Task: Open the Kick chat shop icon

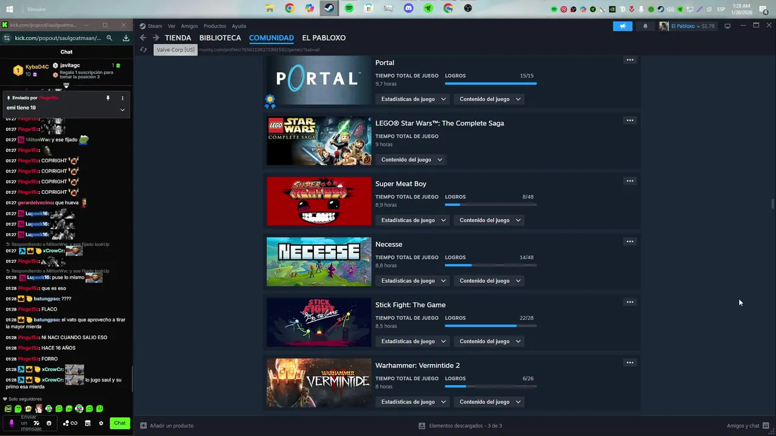Action: 87,423
